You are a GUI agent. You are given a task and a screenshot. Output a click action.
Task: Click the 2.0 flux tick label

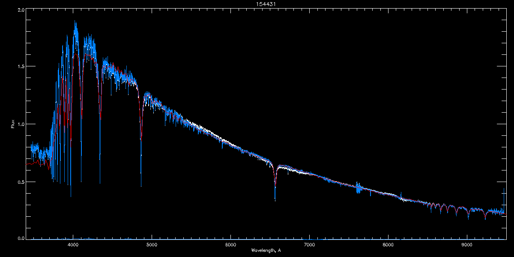21,9
